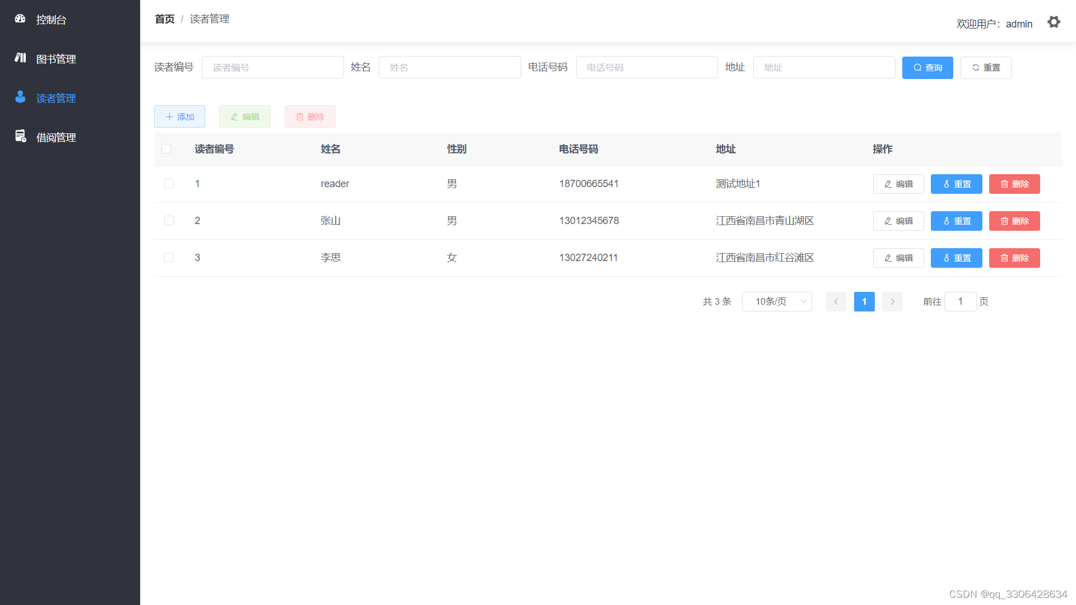1076x605 pixels.
Task: Click the blue 查询 button
Action: click(x=927, y=68)
